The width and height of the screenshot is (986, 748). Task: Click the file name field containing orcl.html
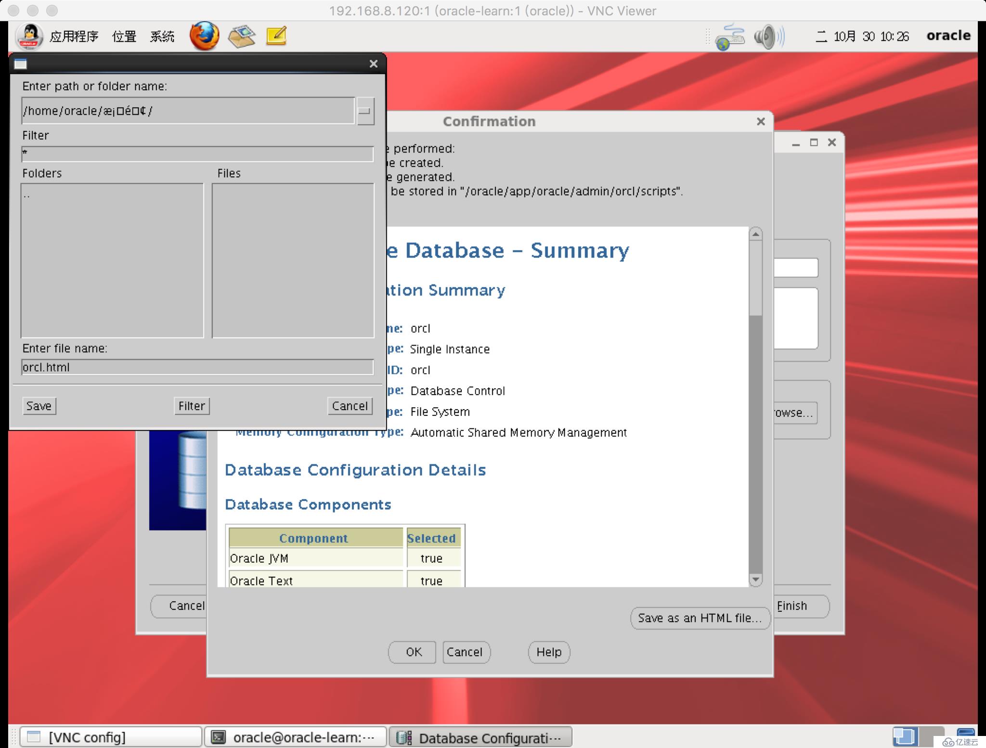click(x=197, y=367)
